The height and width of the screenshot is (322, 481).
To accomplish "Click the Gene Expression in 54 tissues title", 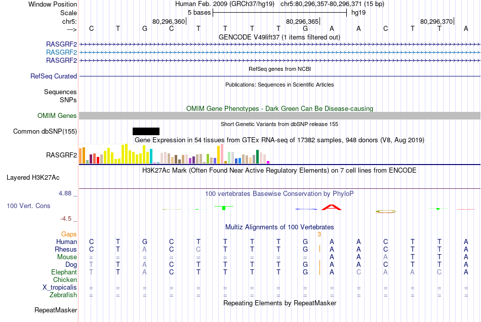I will pyautogui.click(x=279, y=140).
